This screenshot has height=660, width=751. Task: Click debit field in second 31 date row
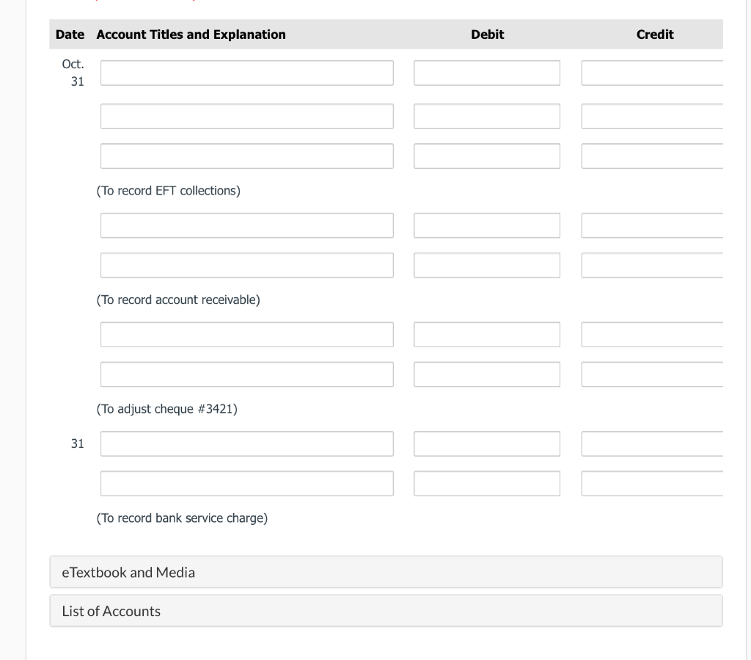(x=487, y=444)
